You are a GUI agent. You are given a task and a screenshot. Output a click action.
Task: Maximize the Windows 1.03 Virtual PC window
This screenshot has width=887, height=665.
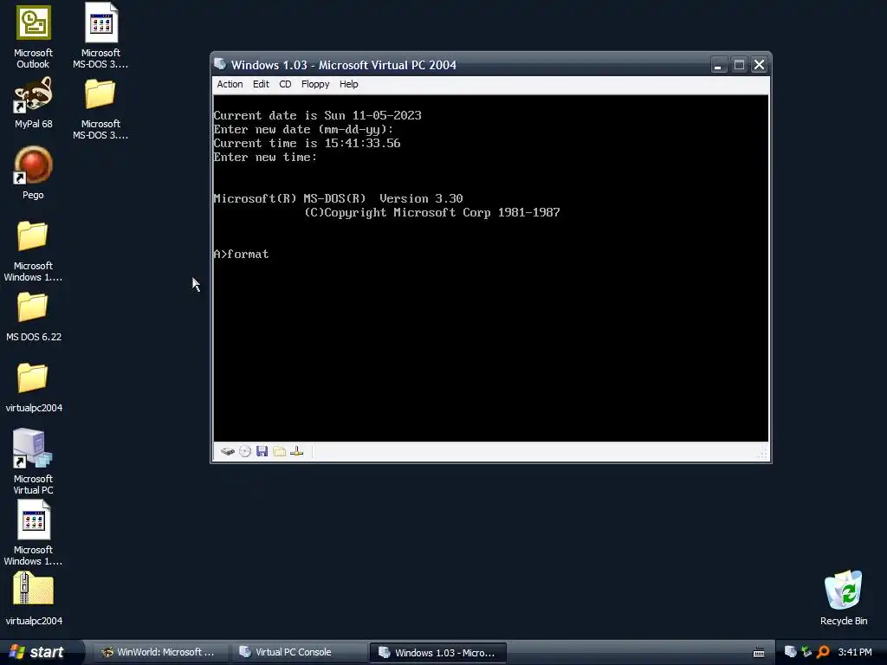[x=739, y=65]
